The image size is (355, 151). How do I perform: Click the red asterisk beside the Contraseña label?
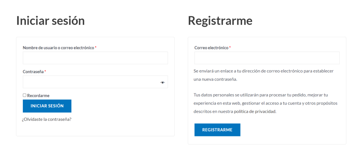click(45, 71)
